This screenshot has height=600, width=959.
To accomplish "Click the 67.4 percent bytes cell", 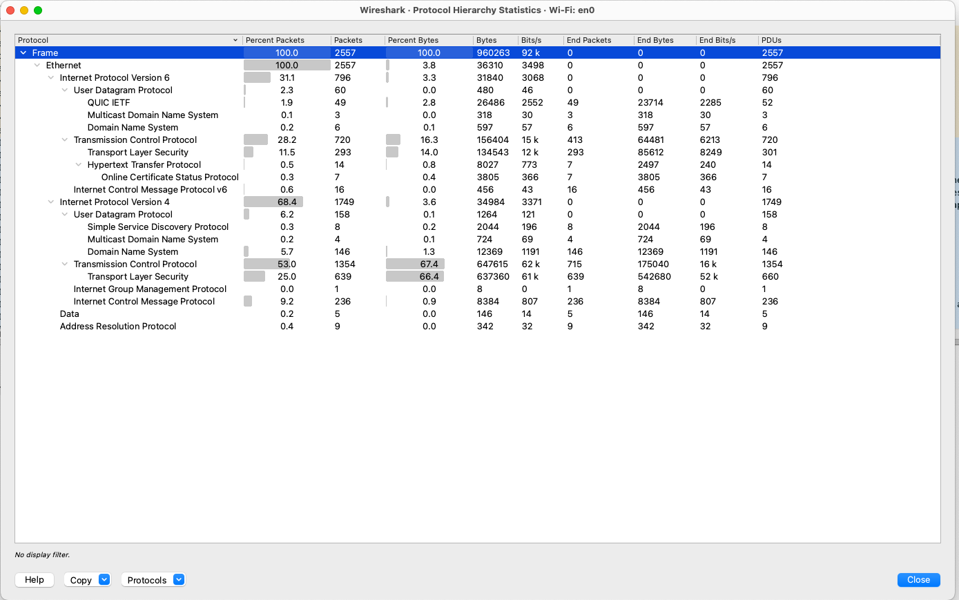I will coord(429,264).
